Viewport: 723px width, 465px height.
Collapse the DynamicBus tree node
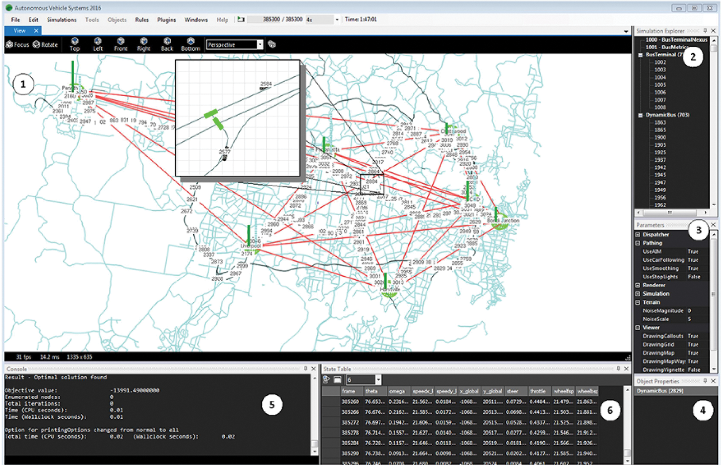[x=640, y=115]
